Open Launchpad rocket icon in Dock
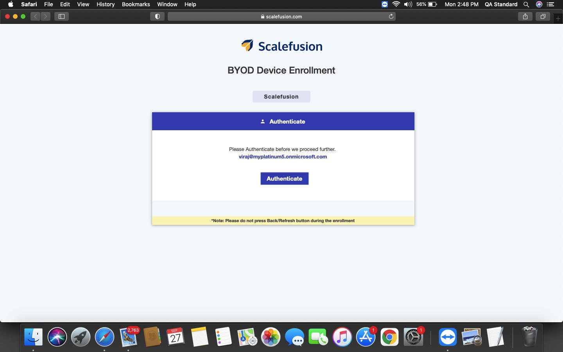 (x=81, y=337)
